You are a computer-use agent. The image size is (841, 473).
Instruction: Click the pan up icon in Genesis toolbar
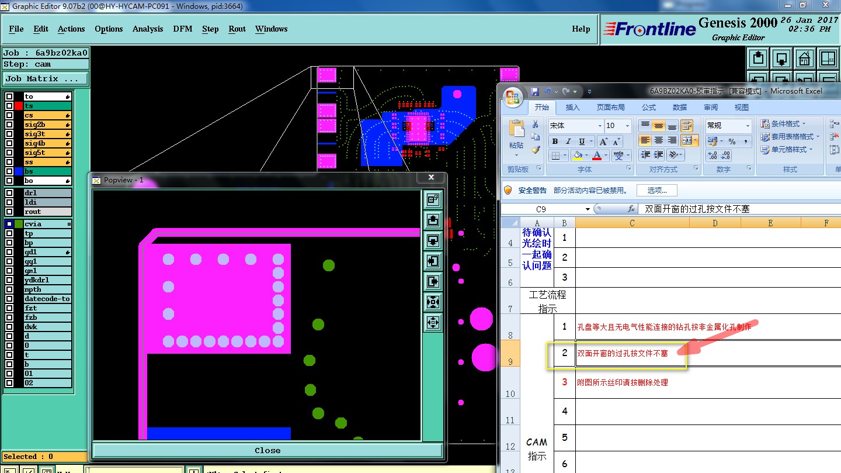[759, 58]
